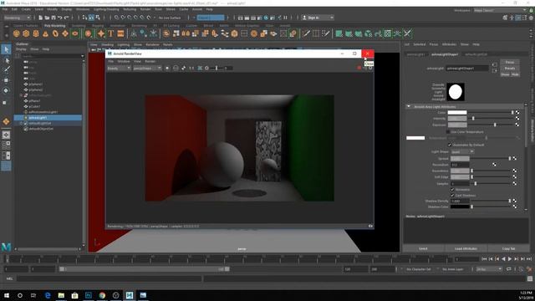Click the snapshot camera icon in RenderView

tap(370, 226)
